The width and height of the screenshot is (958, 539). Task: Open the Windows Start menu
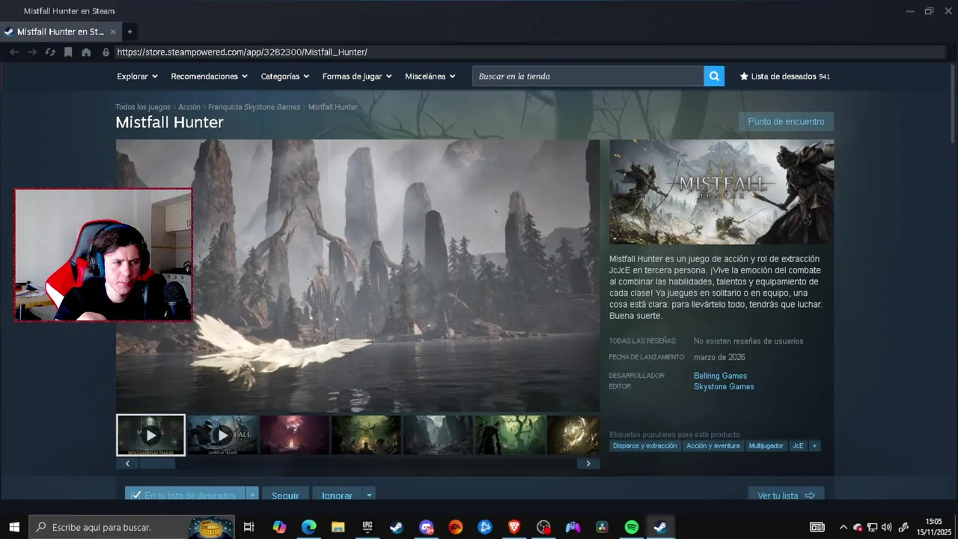pos(14,527)
